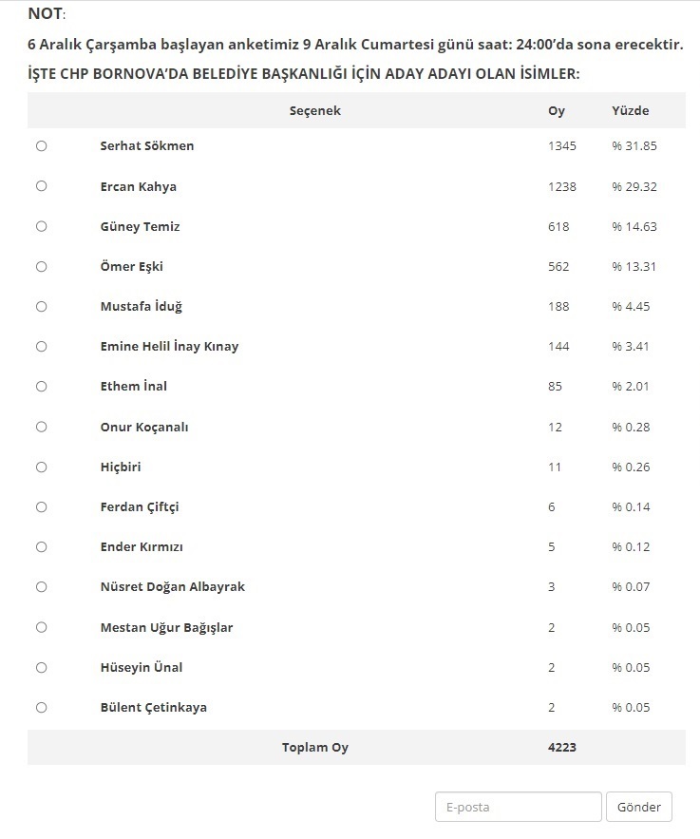Image resolution: width=700 pixels, height=839 pixels.
Task: Vote for Mustafa İduğ radio button
Action: pyautogui.click(x=41, y=307)
